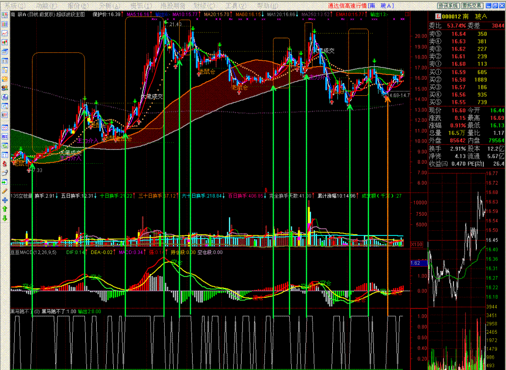Click the green arrow-into-box icon
Viewport: 506px width, 370px height.
(5, 182)
